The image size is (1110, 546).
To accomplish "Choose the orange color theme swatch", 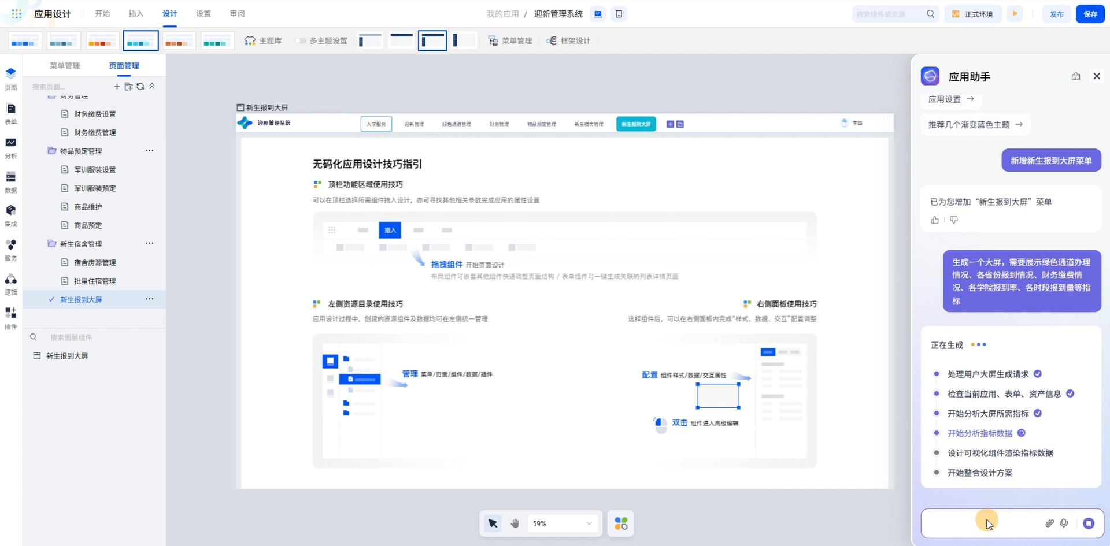I will pos(102,41).
